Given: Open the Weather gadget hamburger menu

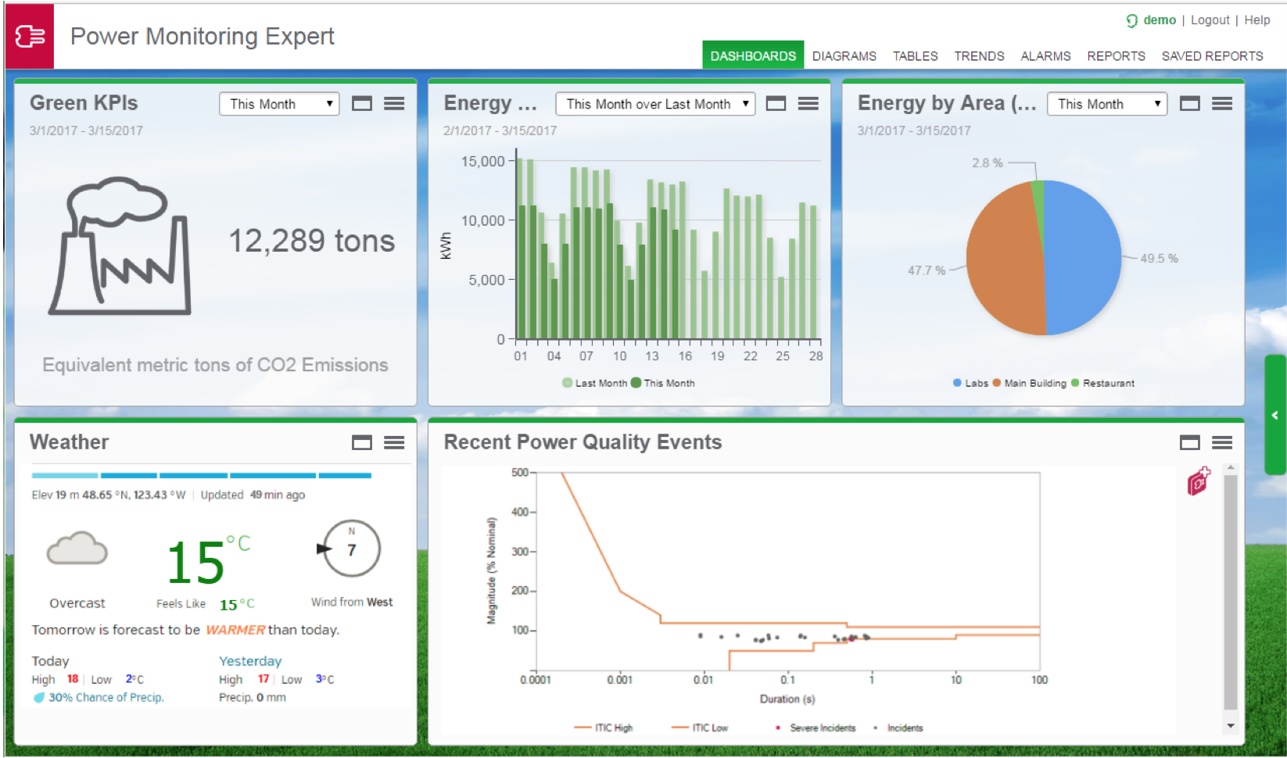Looking at the screenshot, I should (x=394, y=443).
